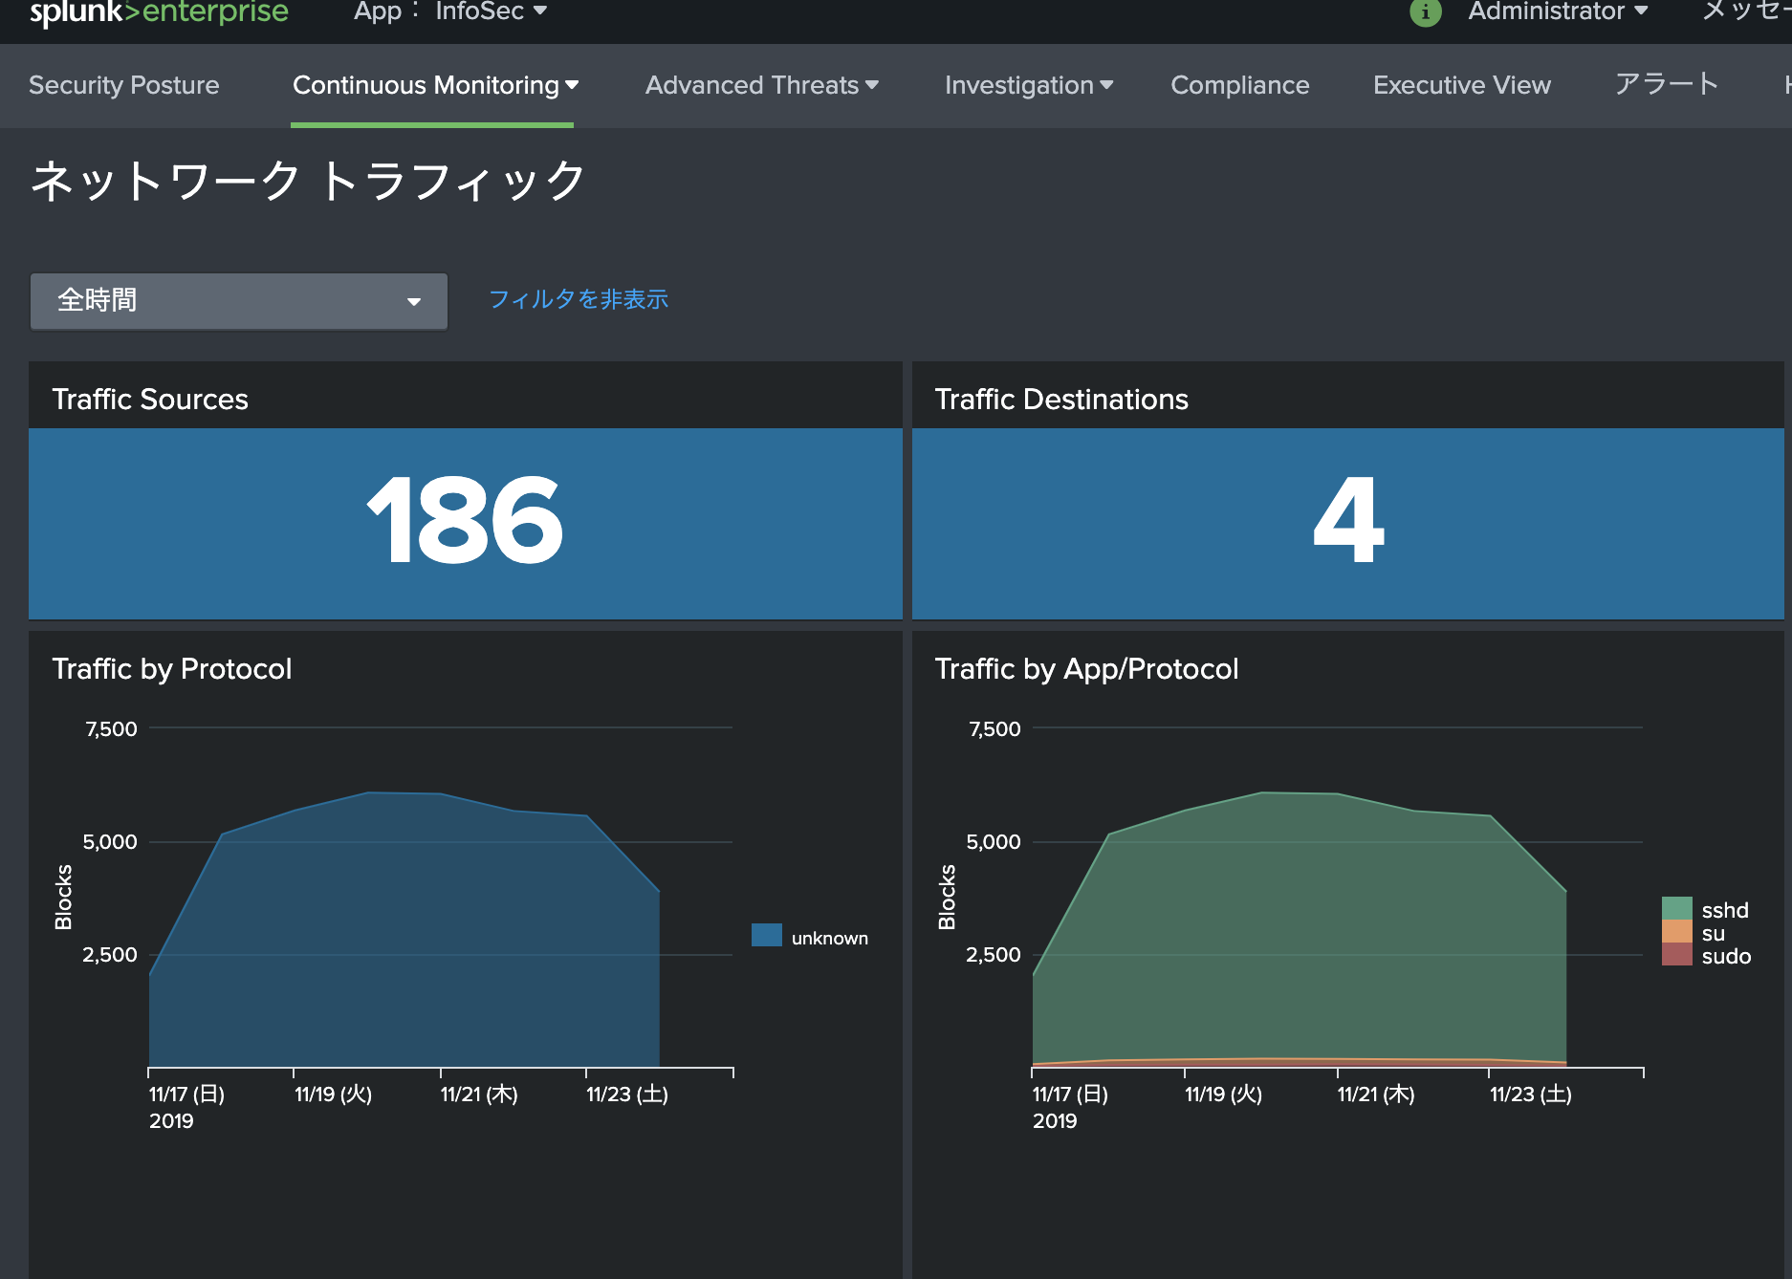This screenshot has width=1792, height=1279.
Task: Click 11/19 (火) axis label in Protocol chart
Action: 333,1094
